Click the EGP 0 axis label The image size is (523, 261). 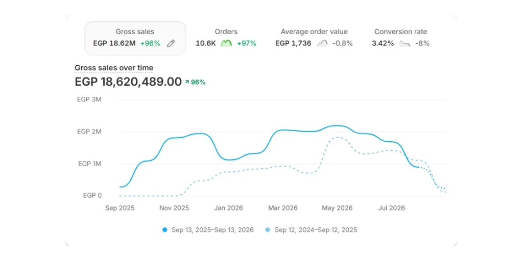92,195
